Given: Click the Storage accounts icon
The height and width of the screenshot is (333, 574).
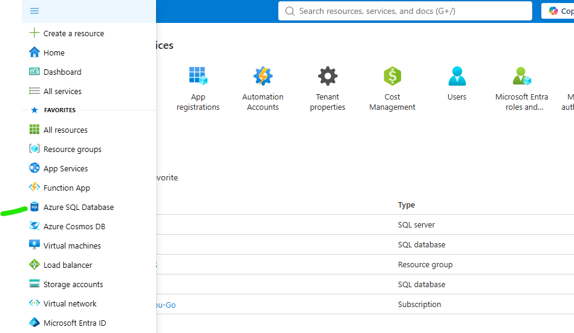Looking at the screenshot, I should (34, 284).
